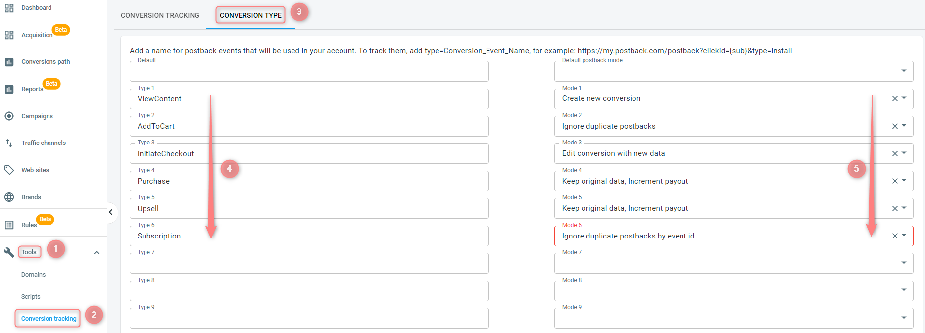
Task: Clear the Mode 1 selection with X
Action: pyautogui.click(x=894, y=99)
